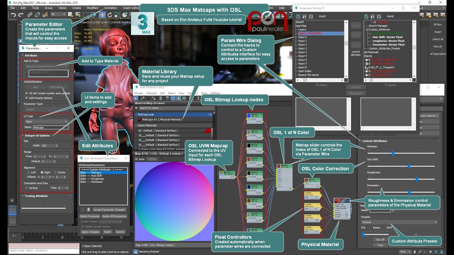Image resolution: width=454 pixels, height=255 pixels.
Task: Select the Unlink Selection icon
Action: click(37, 15)
